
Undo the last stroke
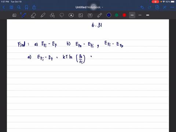click(x=142, y=7)
